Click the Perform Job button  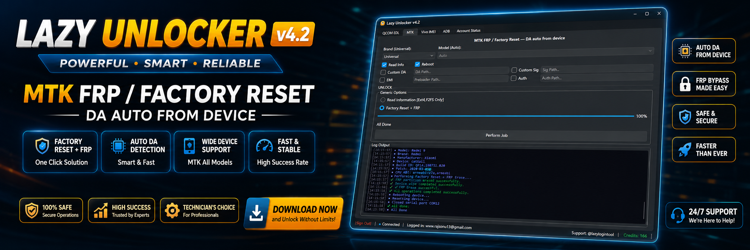pos(511,135)
